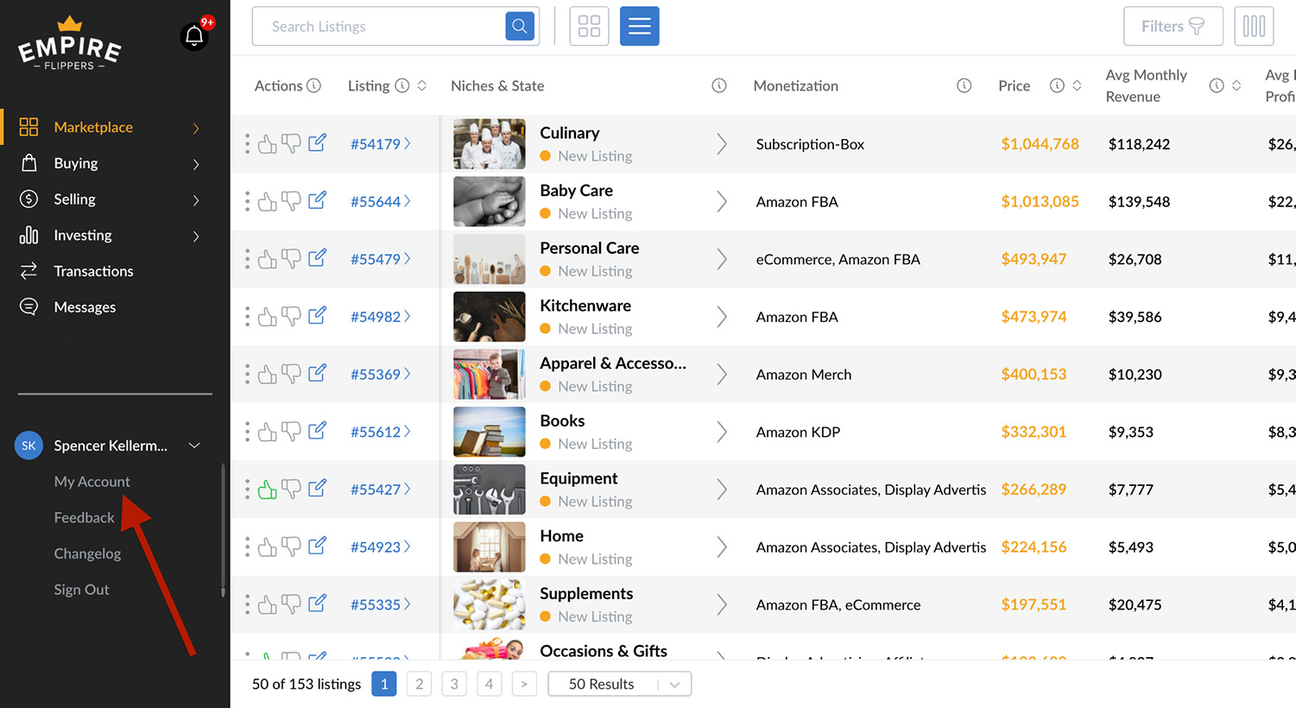Toggle green thumbs up on Equipment listing
The height and width of the screenshot is (708, 1296).
(x=268, y=489)
